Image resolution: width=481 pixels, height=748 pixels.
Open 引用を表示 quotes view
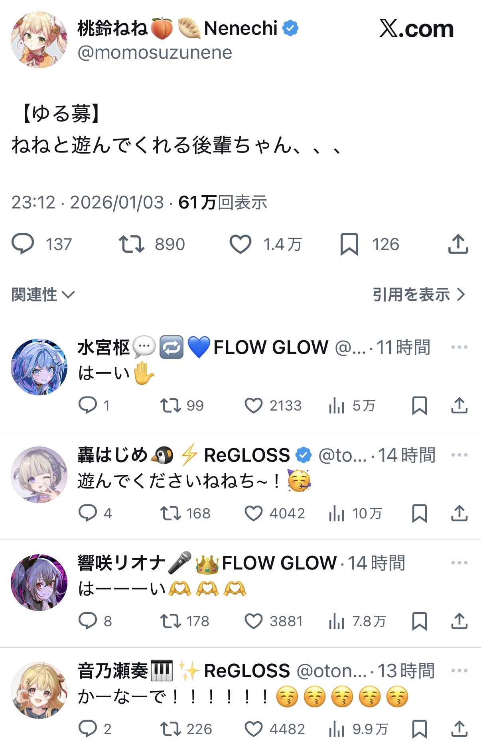pyautogui.click(x=419, y=295)
